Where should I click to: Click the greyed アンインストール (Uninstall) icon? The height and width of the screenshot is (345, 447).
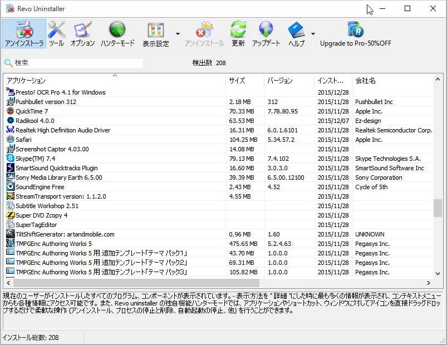[x=204, y=33]
